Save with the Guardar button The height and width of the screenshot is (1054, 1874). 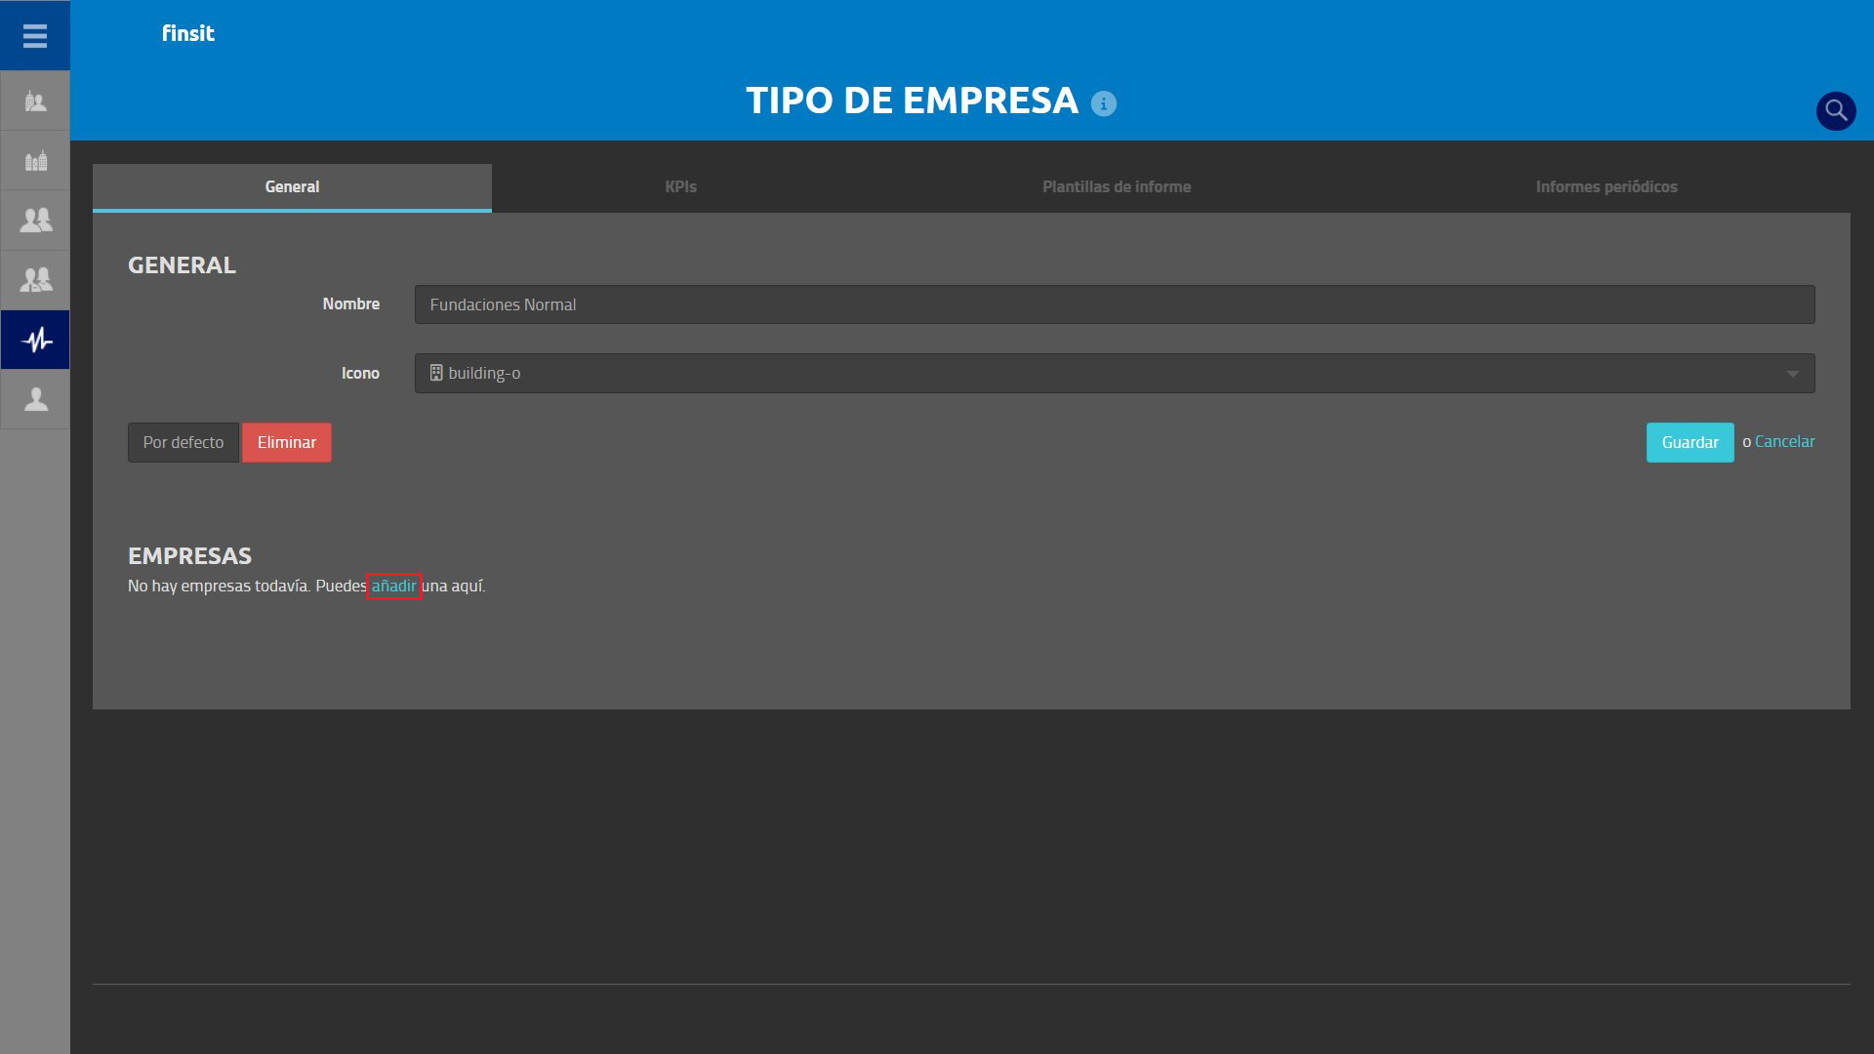1690,443
